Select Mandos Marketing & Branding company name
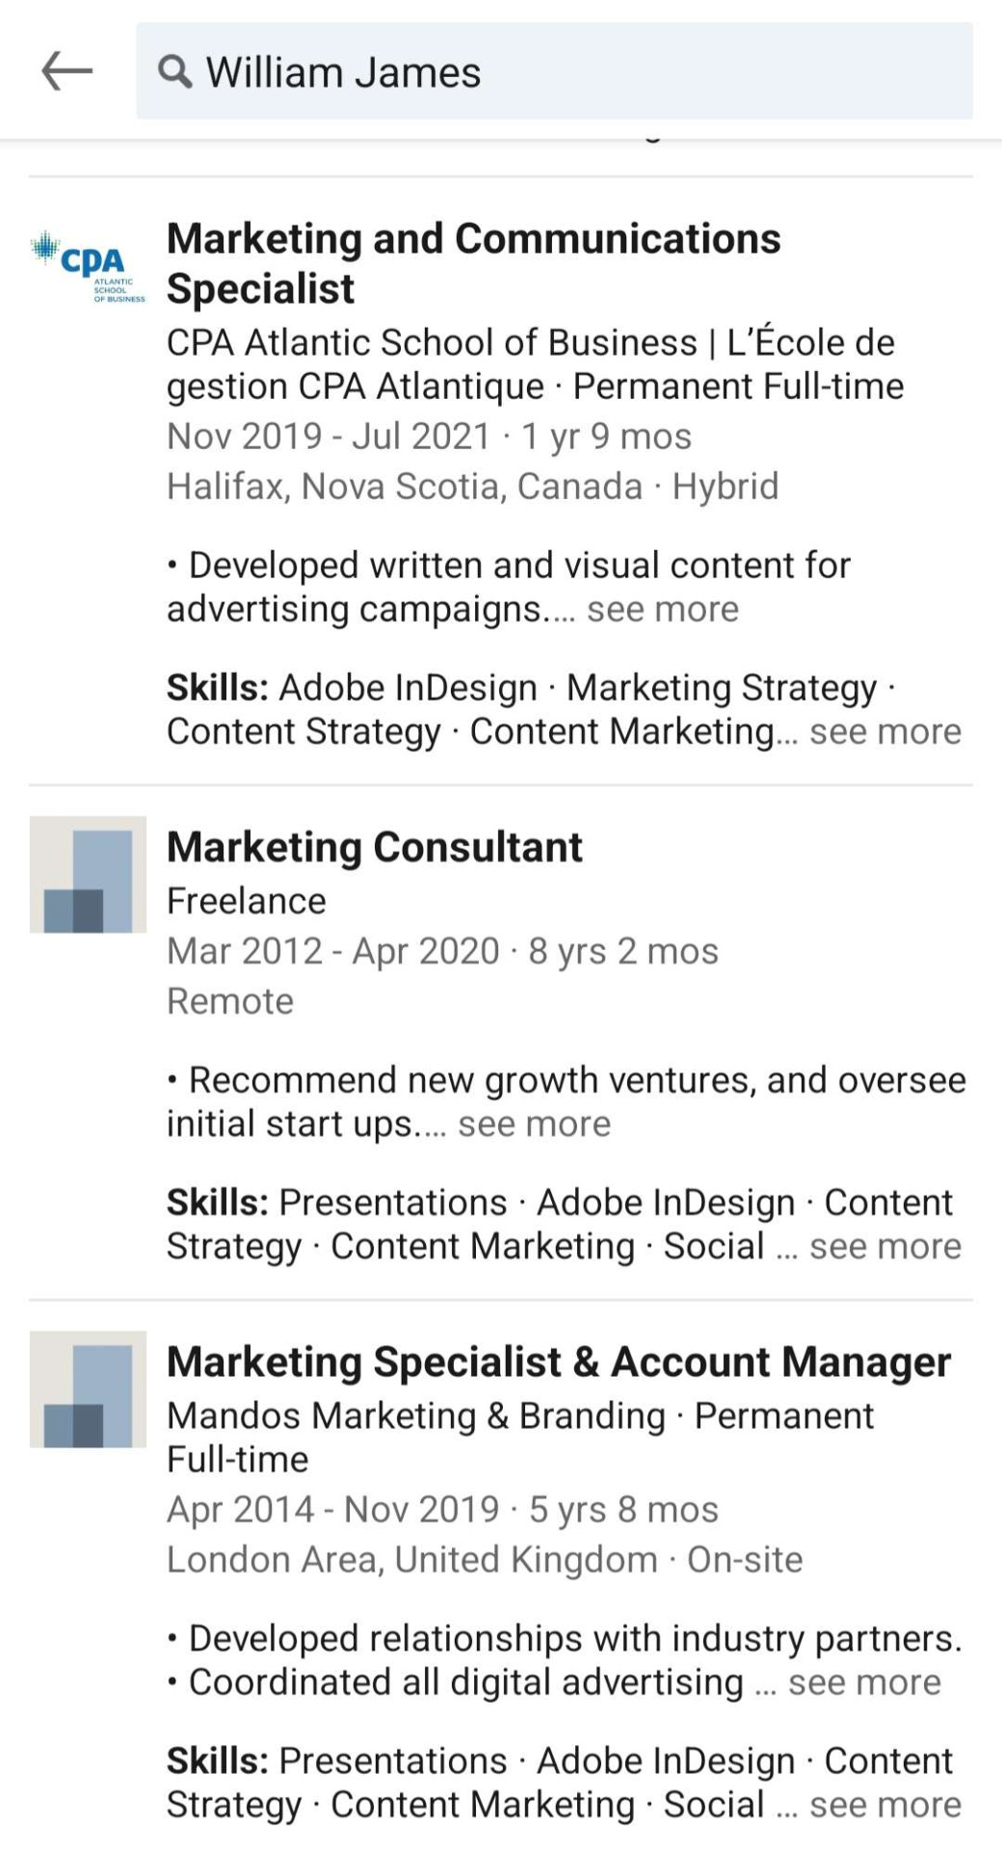The width and height of the screenshot is (1002, 1850). 416,1415
